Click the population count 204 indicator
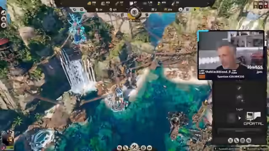 click(168, 10)
